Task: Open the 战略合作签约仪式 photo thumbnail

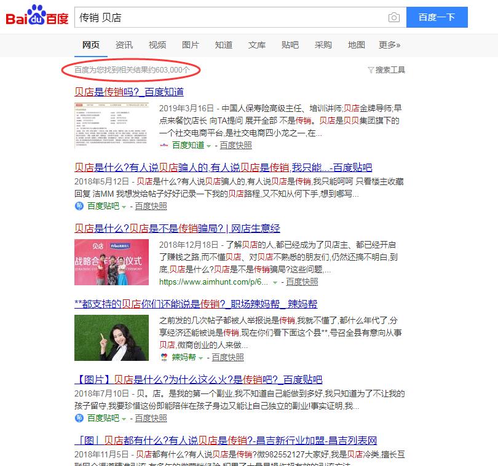Action: 111,262
